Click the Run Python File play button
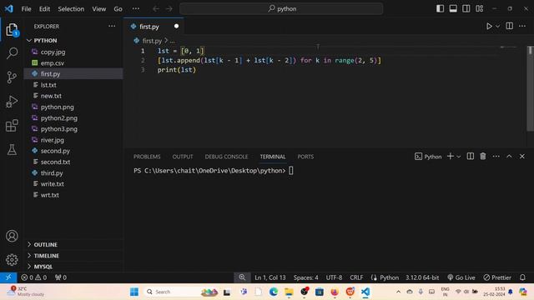The image size is (534, 300). click(x=489, y=26)
